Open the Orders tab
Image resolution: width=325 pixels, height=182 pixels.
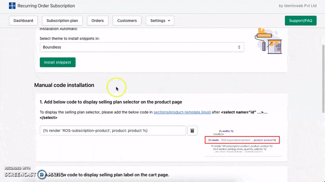coord(97,21)
